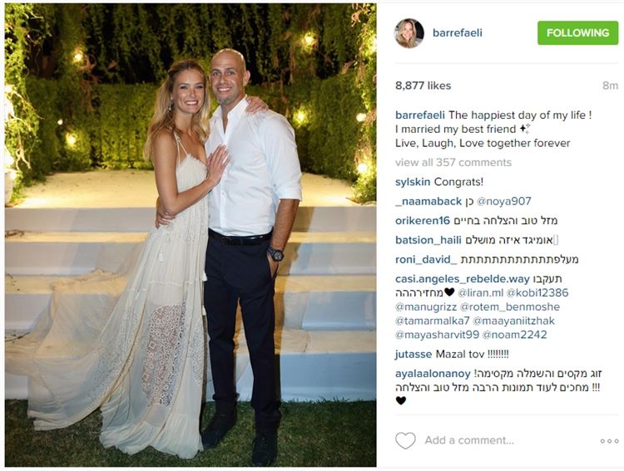
Task: Open jutasse commenter profile
Action: (414, 354)
